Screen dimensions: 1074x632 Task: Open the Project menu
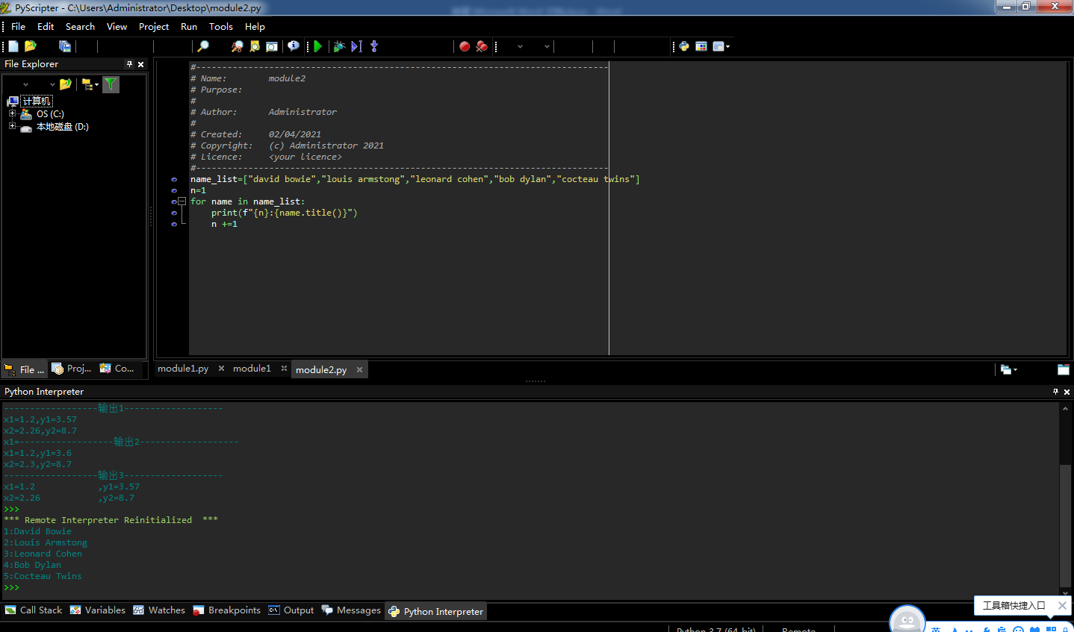tap(154, 26)
